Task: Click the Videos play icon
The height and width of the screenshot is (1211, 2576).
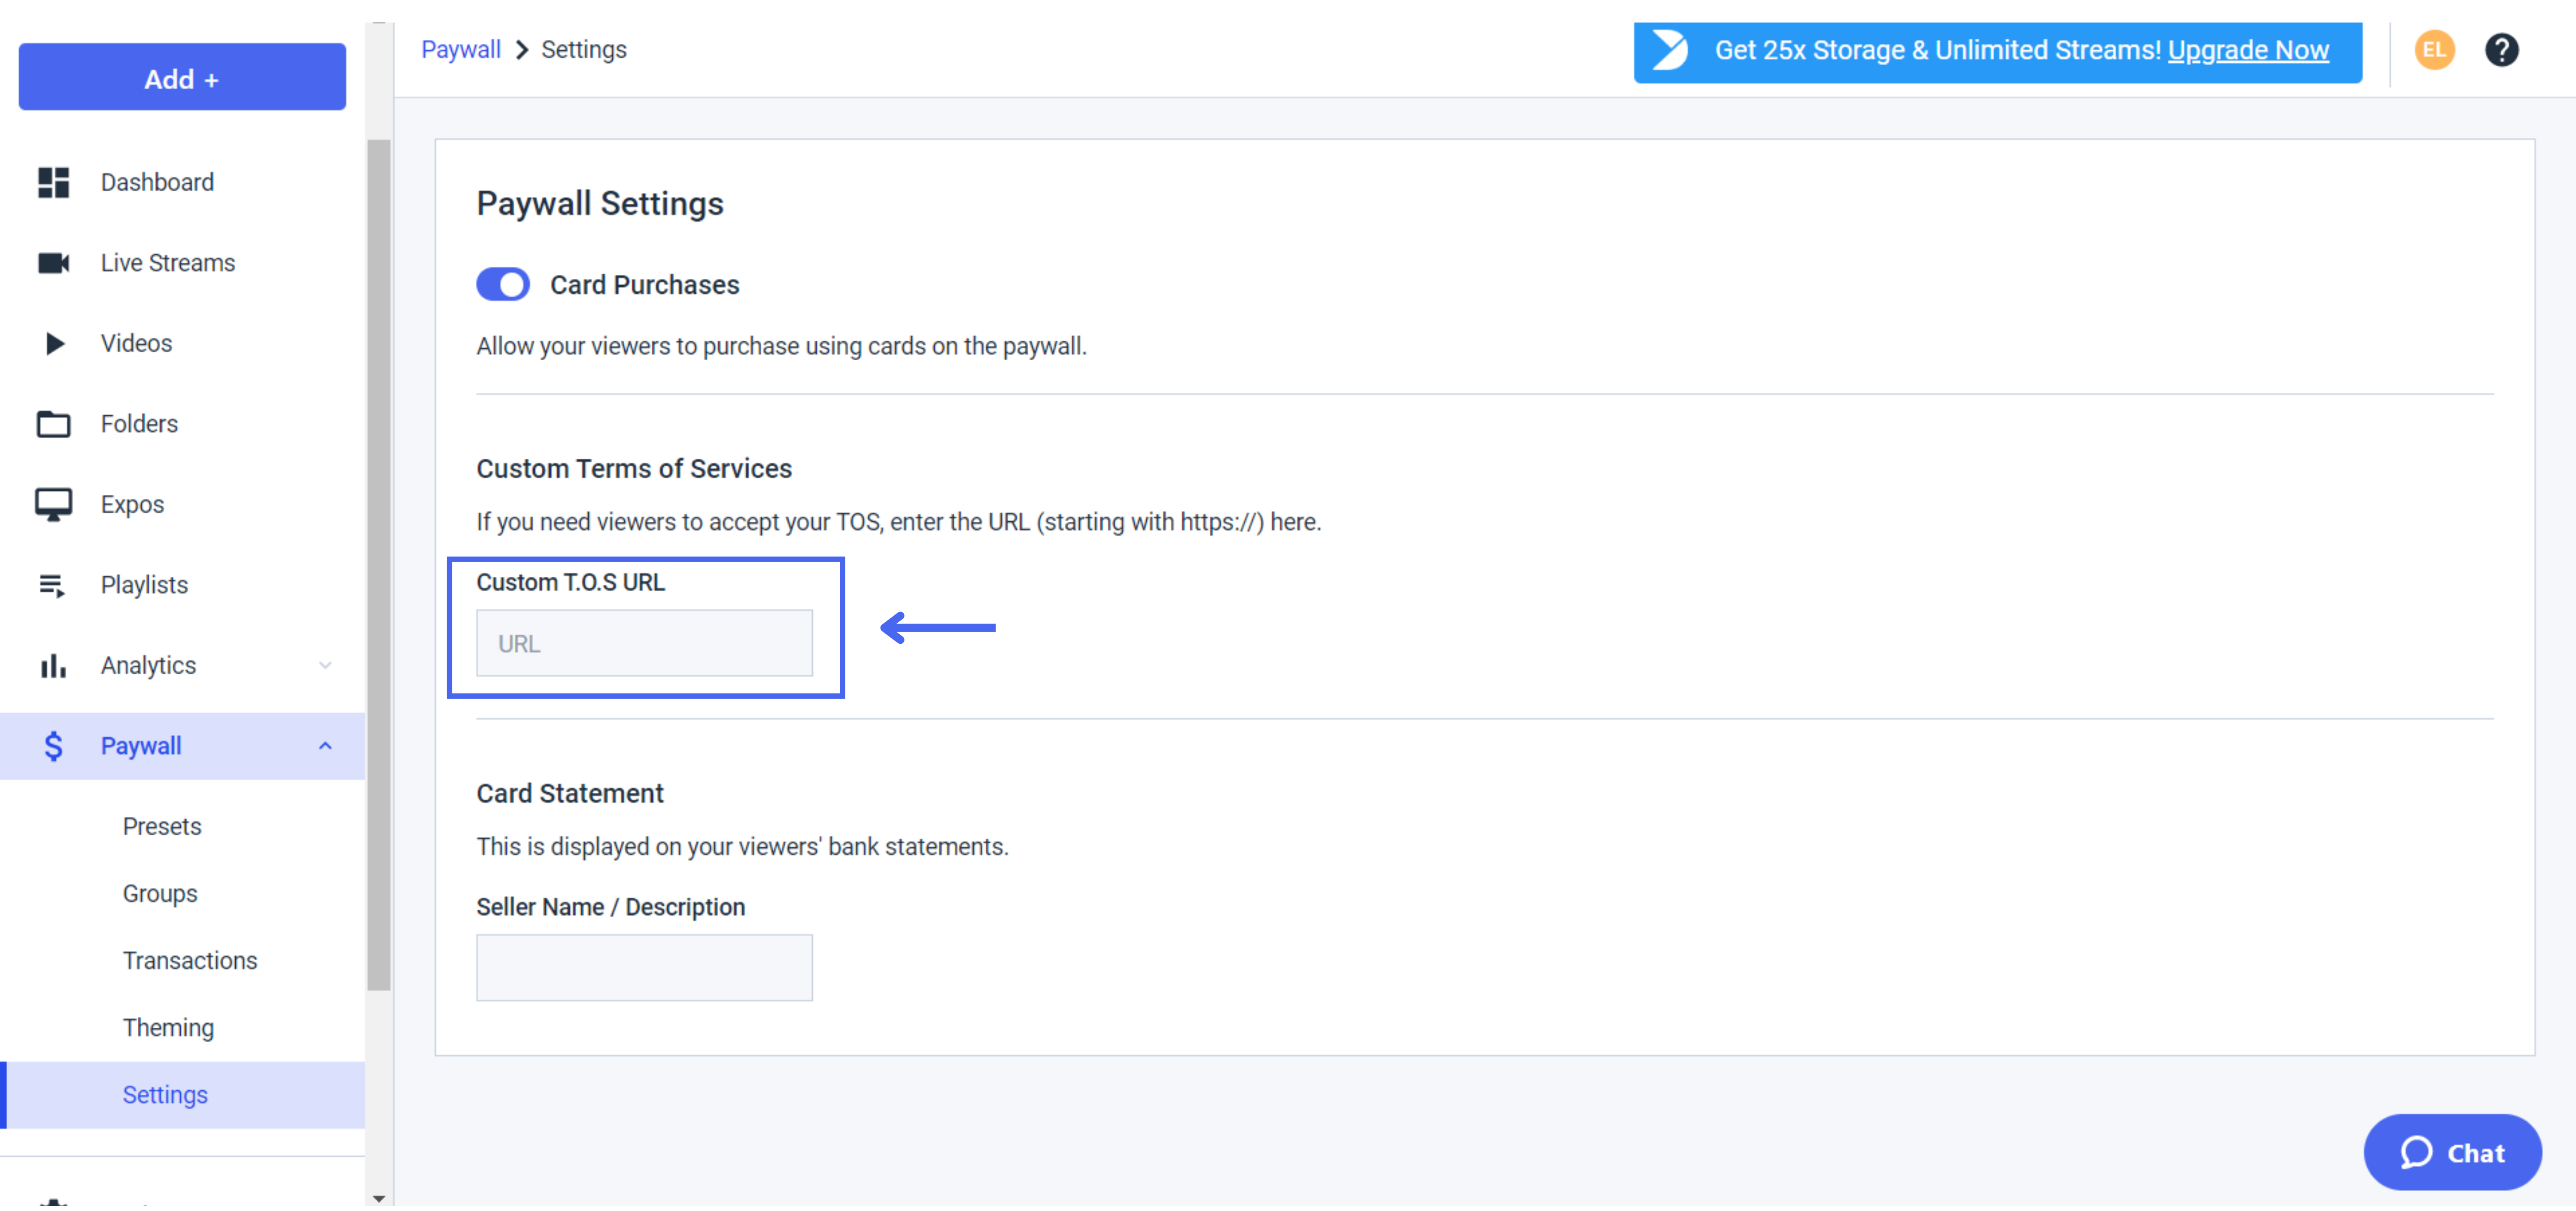Action: coord(55,343)
